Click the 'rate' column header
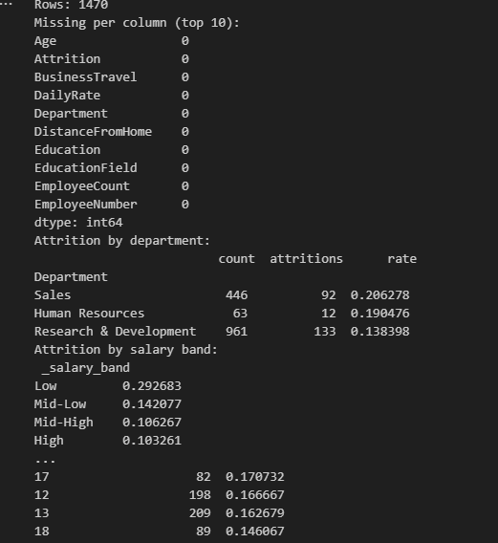The width and height of the screenshot is (498, 543). click(x=401, y=259)
